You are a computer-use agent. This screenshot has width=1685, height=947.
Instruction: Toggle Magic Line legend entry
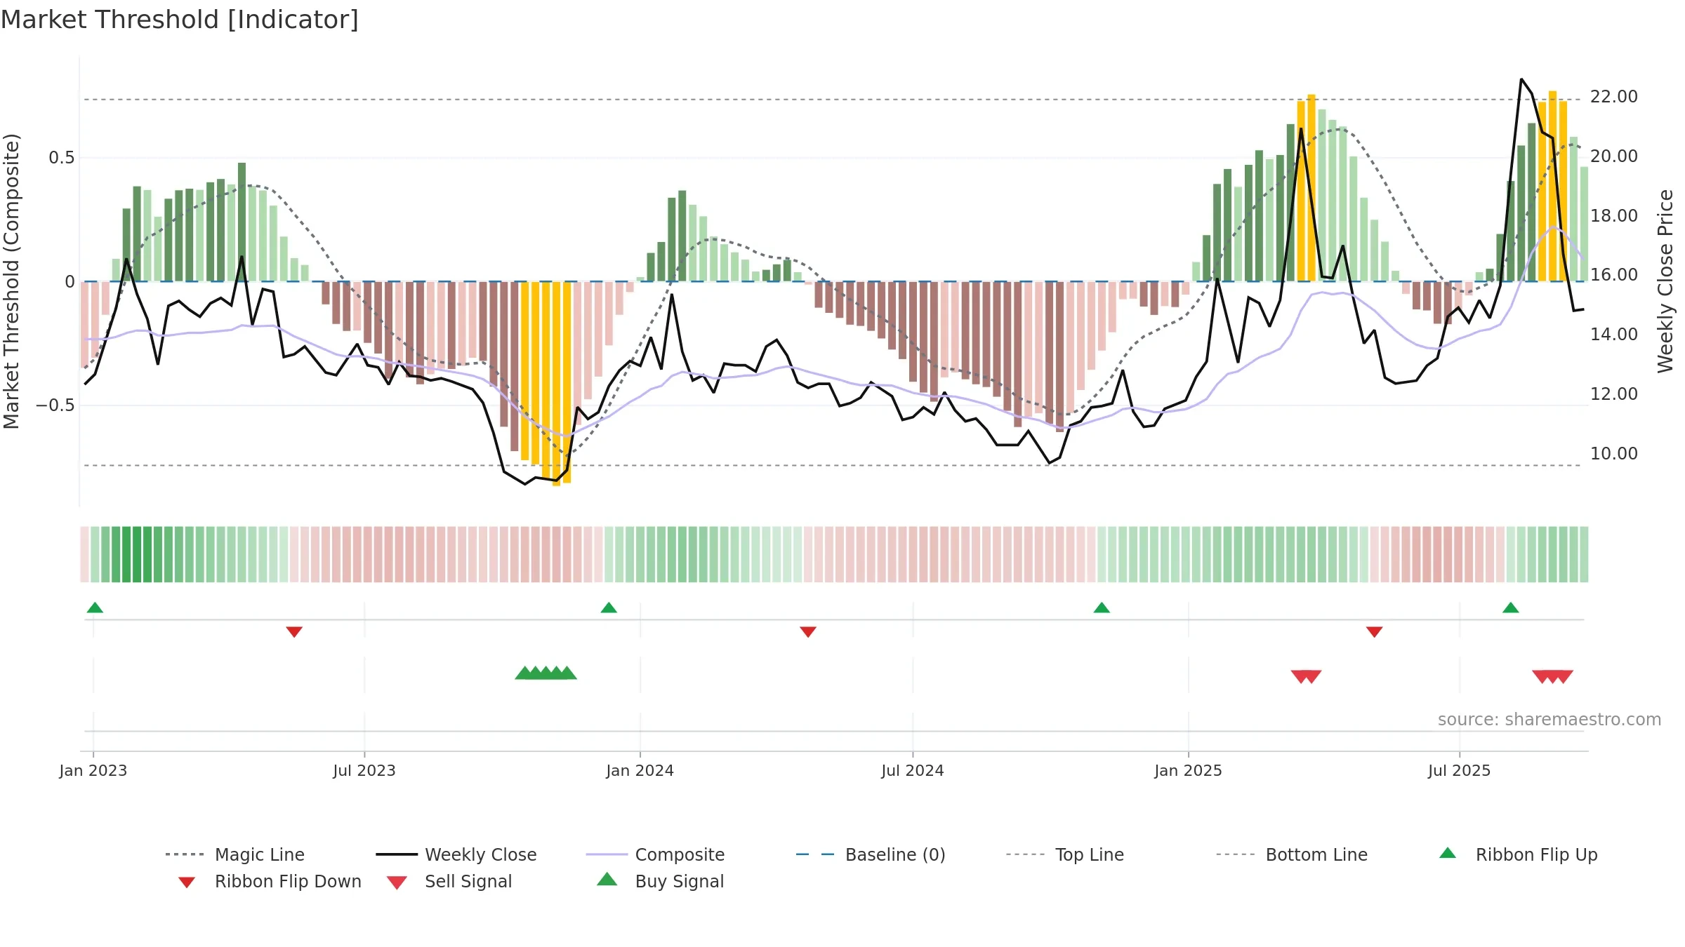235,854
